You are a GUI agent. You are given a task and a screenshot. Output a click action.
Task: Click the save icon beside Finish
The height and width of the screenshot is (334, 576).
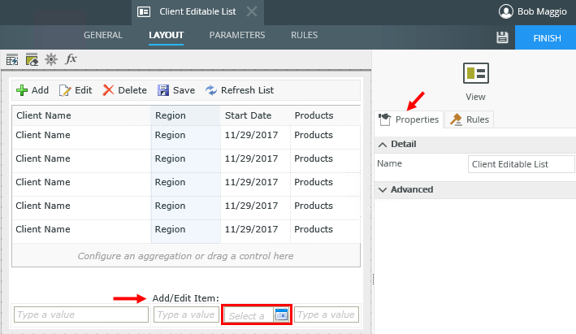point(502,37)
